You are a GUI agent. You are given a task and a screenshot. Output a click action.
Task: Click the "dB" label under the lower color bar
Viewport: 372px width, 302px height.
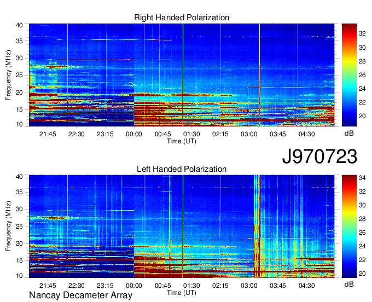pos(349,284)
